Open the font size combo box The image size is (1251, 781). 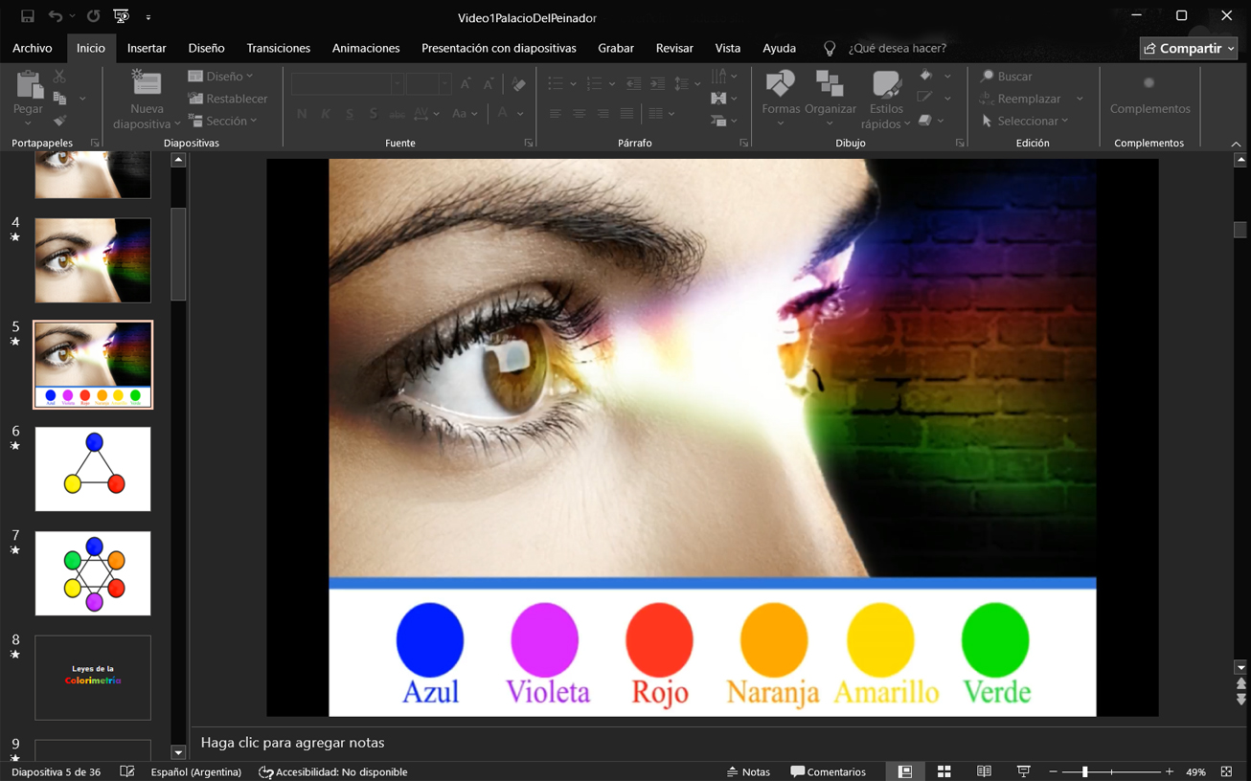tap(427, 84)
